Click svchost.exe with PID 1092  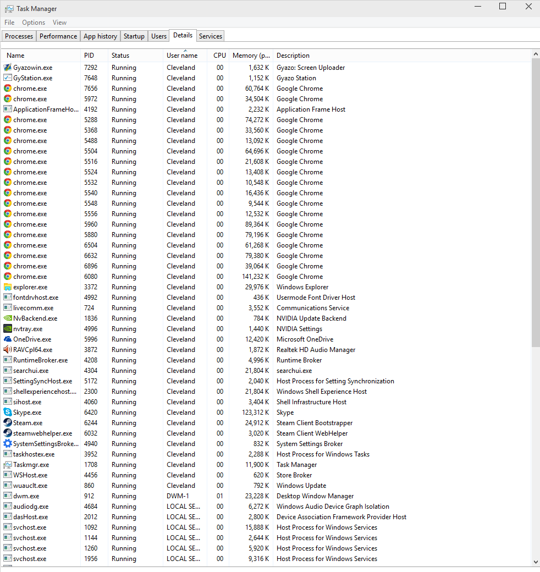(x=30, y=527)
